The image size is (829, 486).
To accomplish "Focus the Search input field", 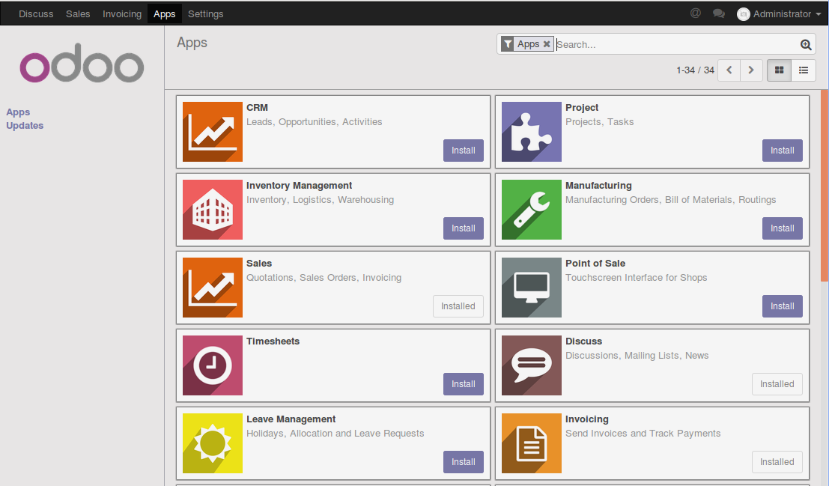I will (x=677, y=45).
